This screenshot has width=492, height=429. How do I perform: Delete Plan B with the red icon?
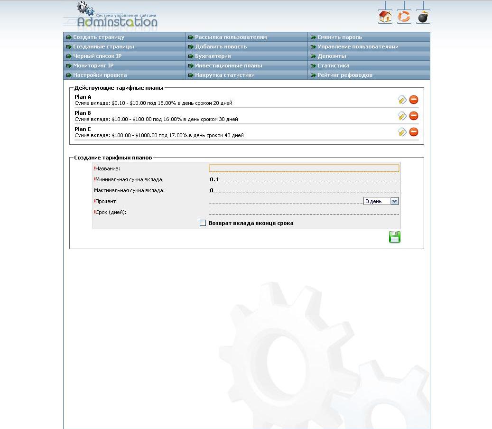tap(414, 116)
